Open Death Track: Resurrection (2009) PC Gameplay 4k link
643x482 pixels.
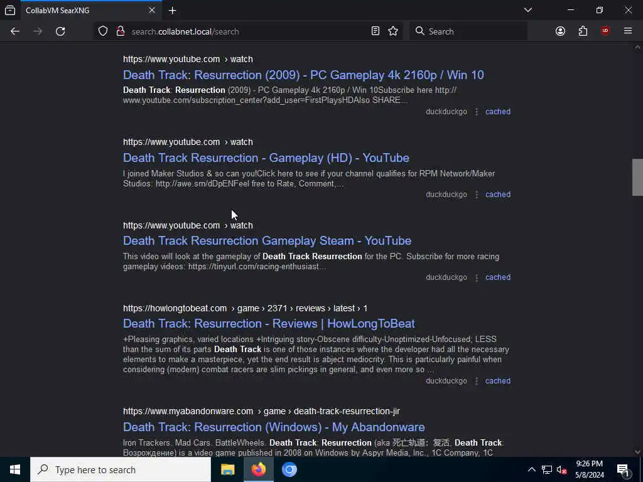click(303, 75)
